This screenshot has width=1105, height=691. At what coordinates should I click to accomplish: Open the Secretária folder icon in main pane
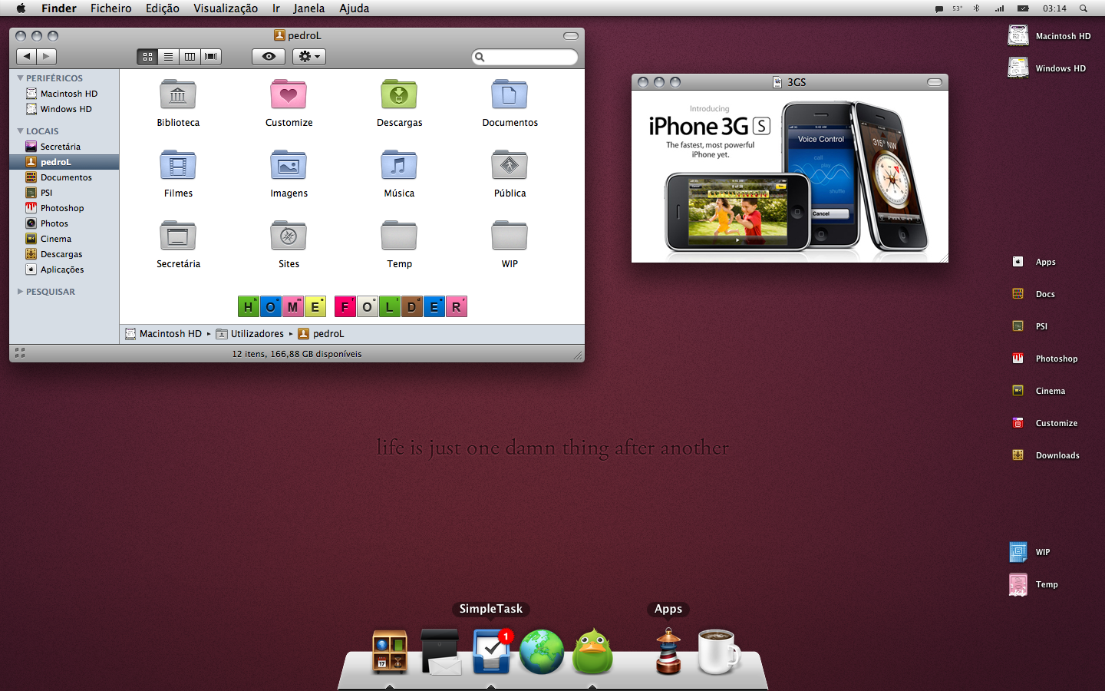click(x=178, y=236)
